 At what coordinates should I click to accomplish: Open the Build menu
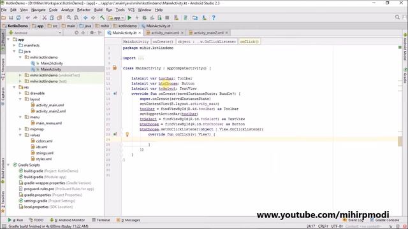point(98,10)
